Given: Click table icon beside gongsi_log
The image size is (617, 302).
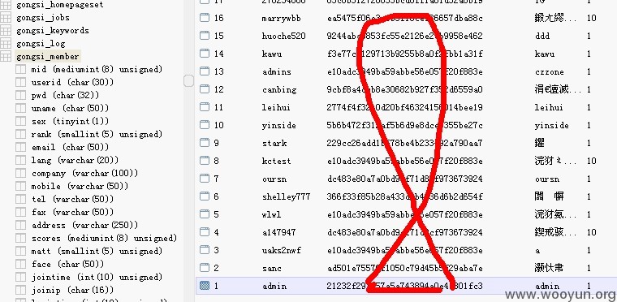Looking at the screenshot, I should pyautogui.click(x=6, y=44).
